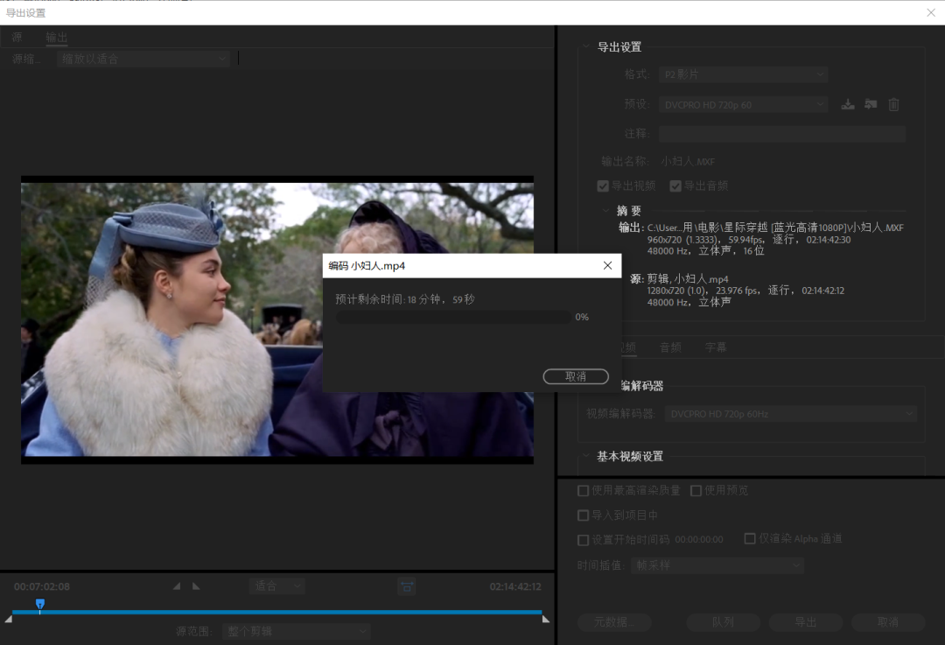Open the 预设 DVCPRO HD 720p 60 dropdown
The width and height of the screenshot is (945, 645).
click(x=743, y=105)
